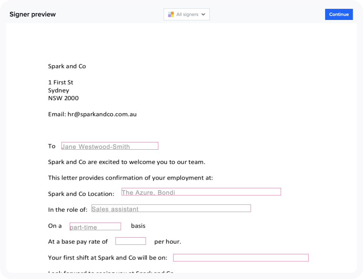
Task: Open the All signers dropdown
Action: 187,14
